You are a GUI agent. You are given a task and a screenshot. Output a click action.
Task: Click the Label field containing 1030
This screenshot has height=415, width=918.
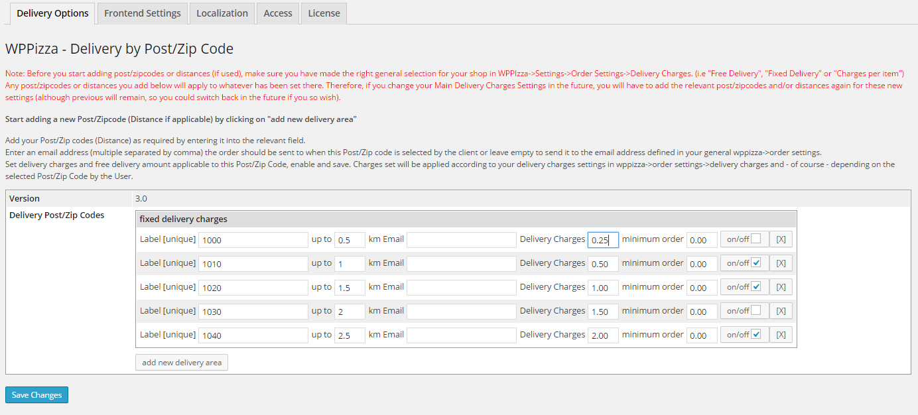(x=253, y=312)
